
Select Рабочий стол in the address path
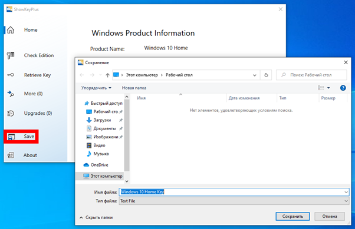[179, 75]
